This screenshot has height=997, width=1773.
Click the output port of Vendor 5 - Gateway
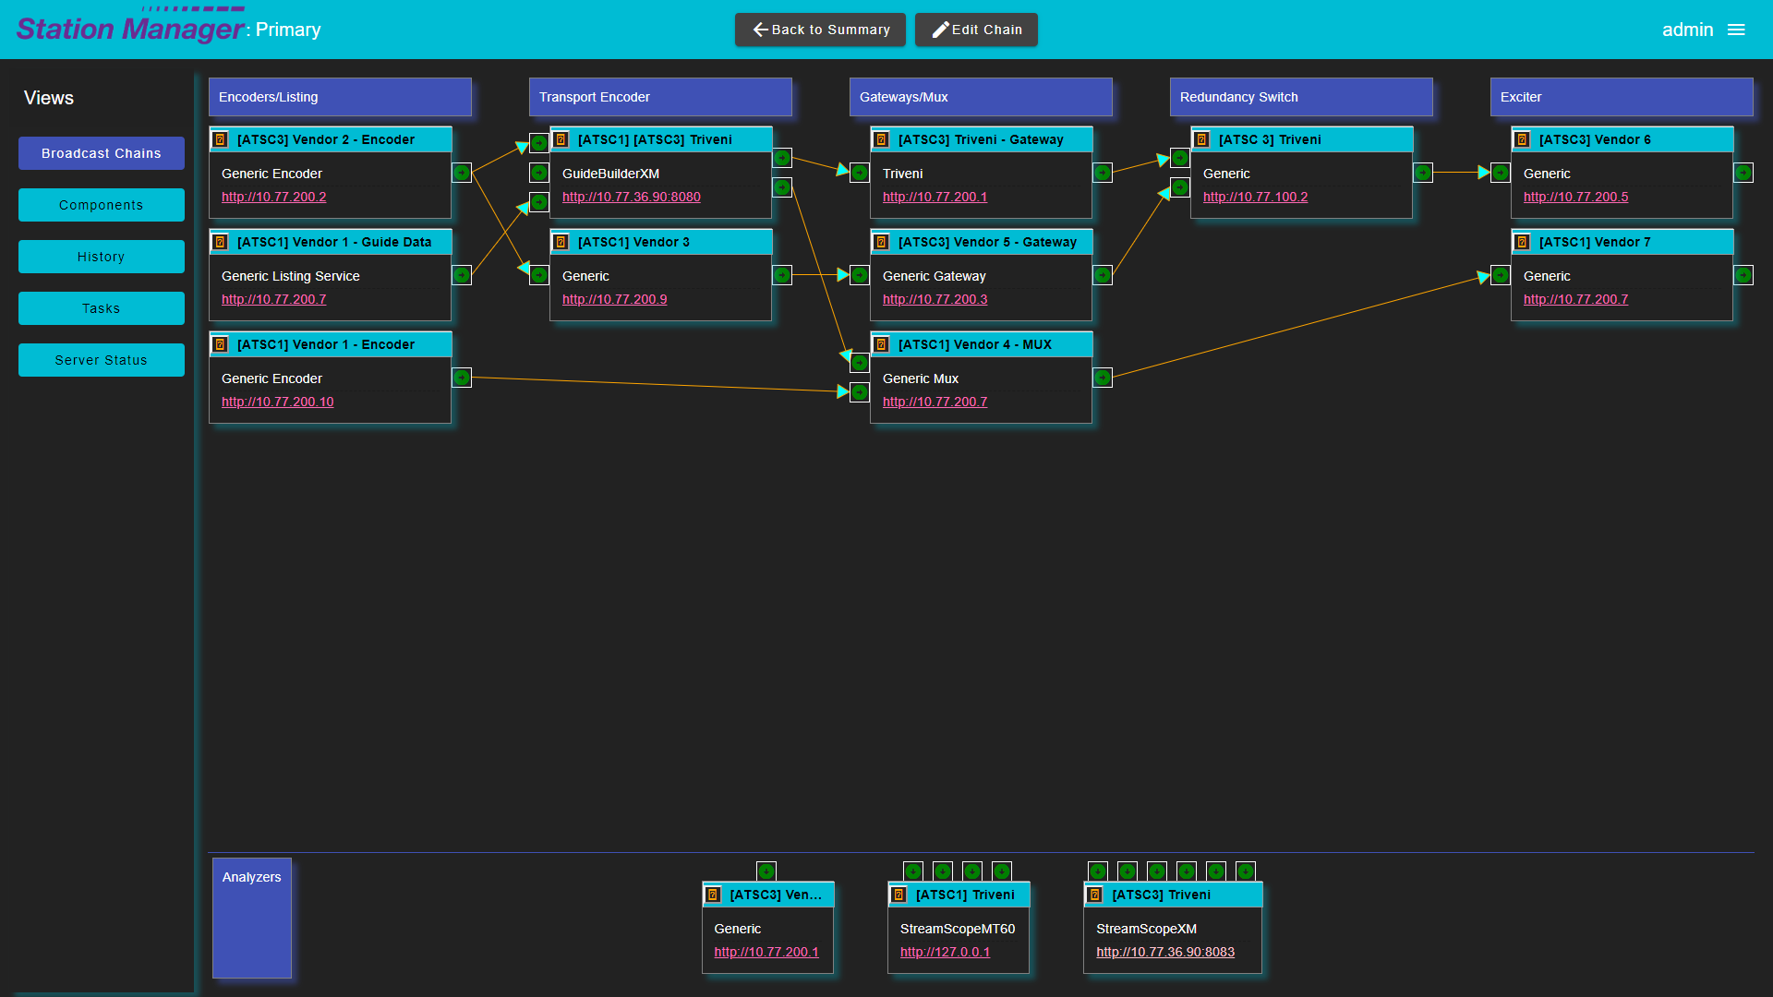click(1103, 275)
